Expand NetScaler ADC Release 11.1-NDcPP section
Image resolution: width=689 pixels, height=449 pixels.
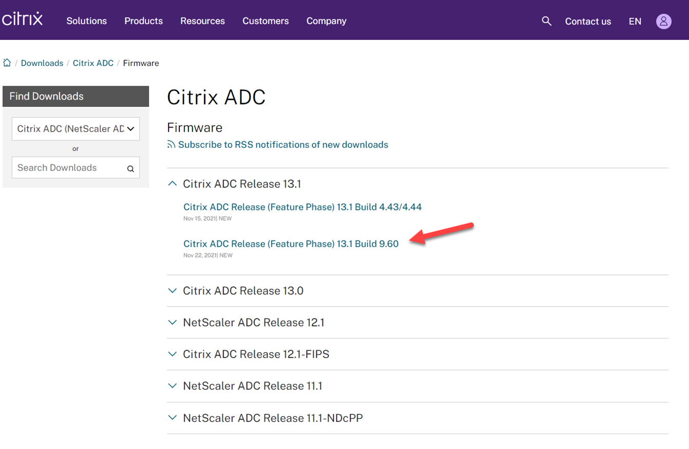coord(265,418)
